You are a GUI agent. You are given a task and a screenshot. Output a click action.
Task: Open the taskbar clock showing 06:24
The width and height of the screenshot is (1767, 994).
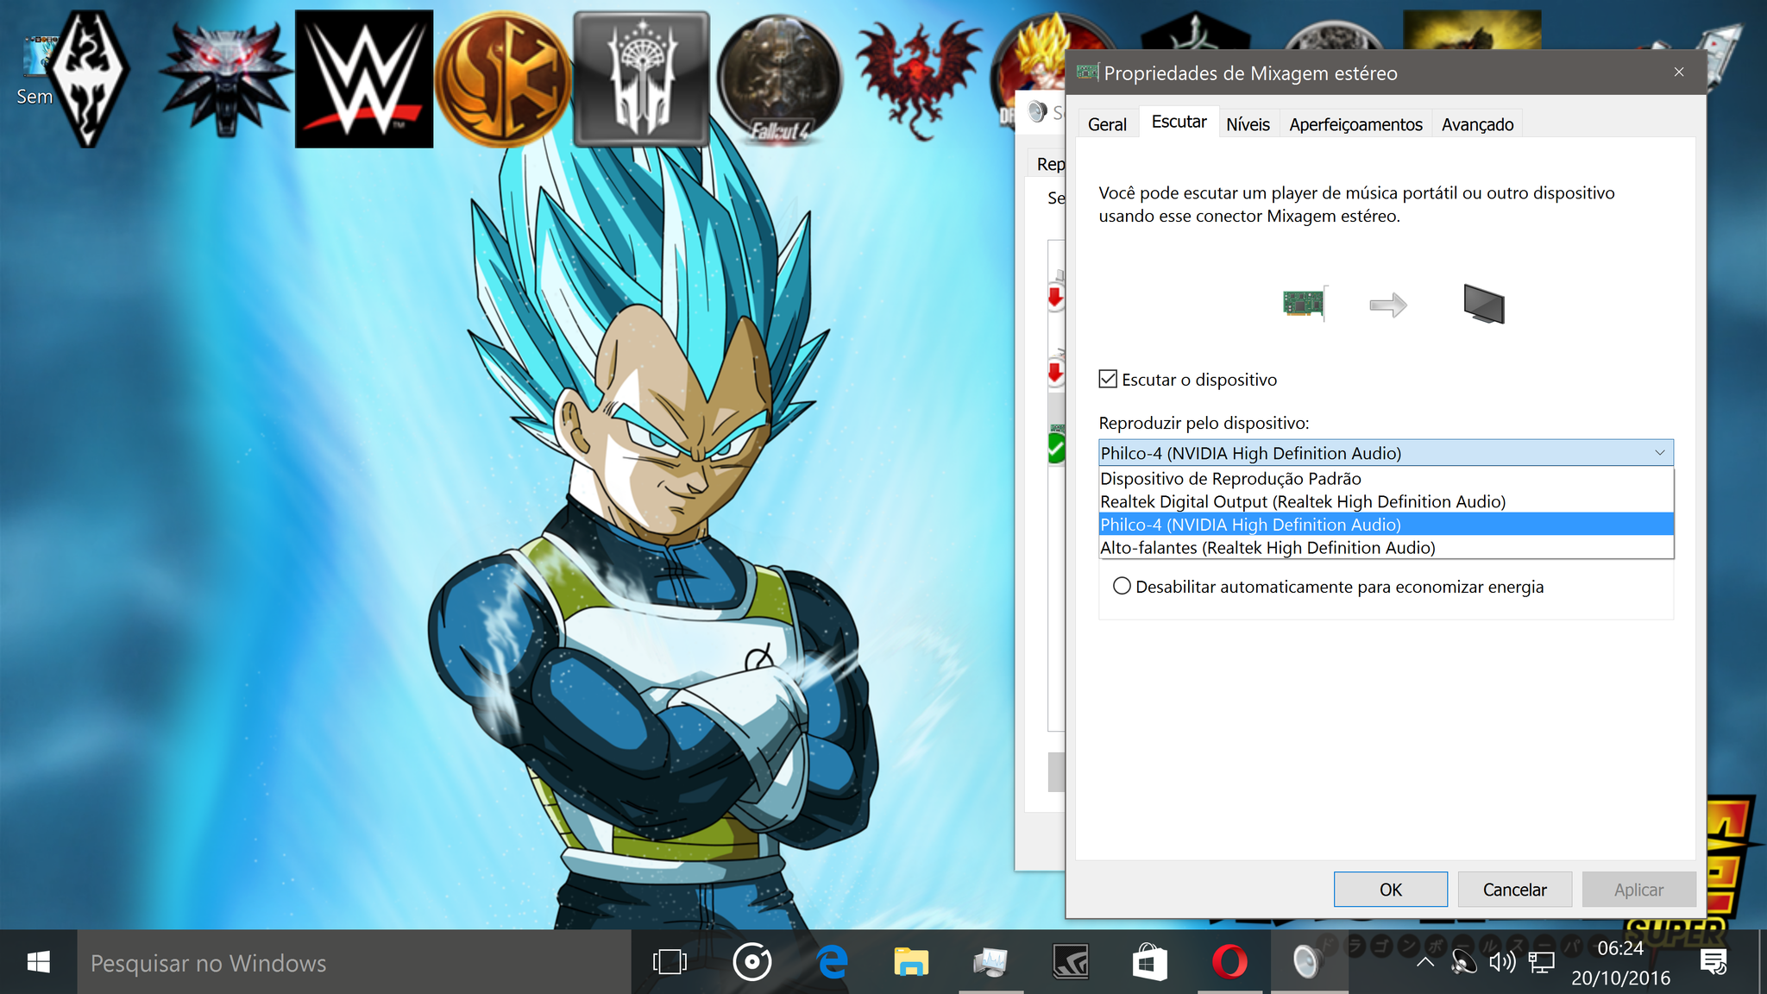click(1620, 962)
